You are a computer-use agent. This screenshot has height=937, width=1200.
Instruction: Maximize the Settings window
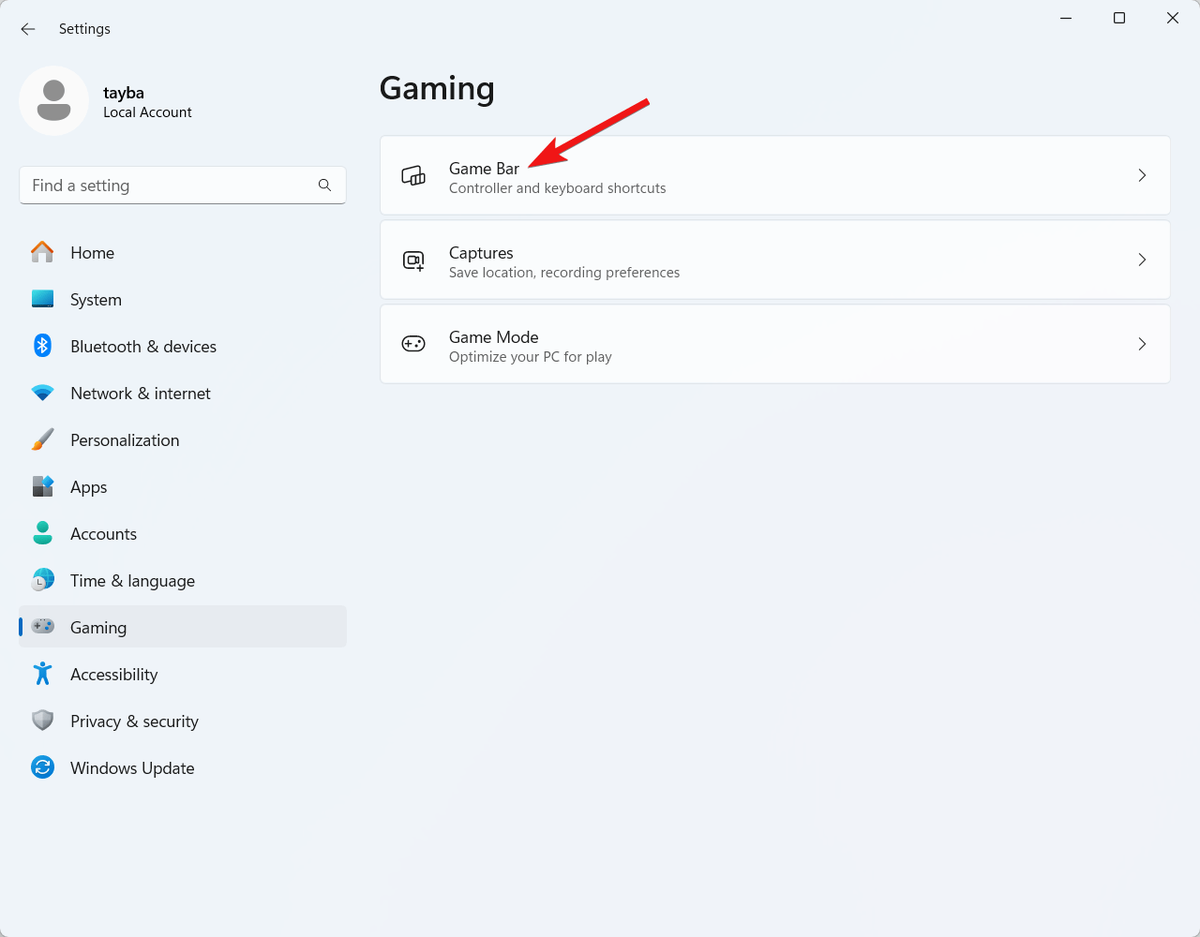click(1118, 19)
